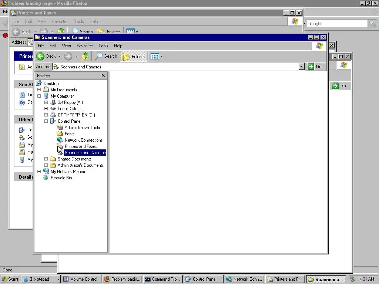Switch to Command Prompt on the taskbar
The image size is (379, 284).
click(x=163, y=279)
